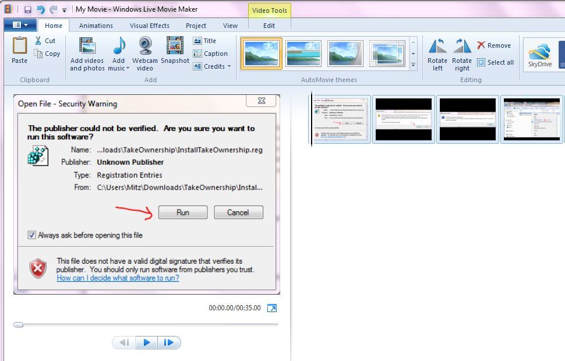Switch preview to full screen
The image size is (565, 361).
(x=272, y=308)
